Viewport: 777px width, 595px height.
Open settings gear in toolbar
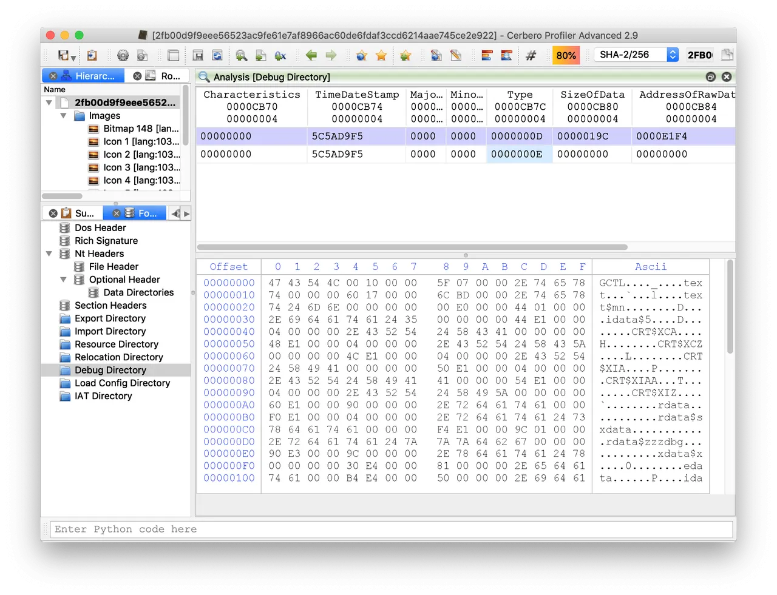tap(123, 55)
